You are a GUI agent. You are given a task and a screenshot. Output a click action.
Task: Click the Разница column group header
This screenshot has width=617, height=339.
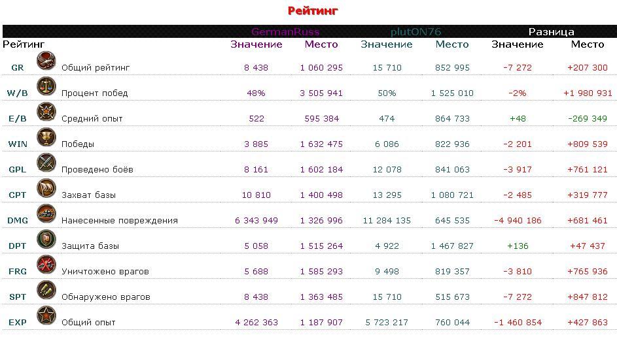click(551, 32)
